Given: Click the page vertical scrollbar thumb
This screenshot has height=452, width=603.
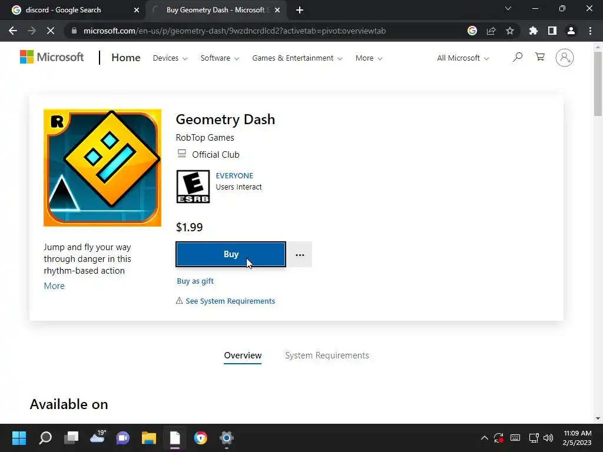Looking at the screenshot, I should click(598, 83).
